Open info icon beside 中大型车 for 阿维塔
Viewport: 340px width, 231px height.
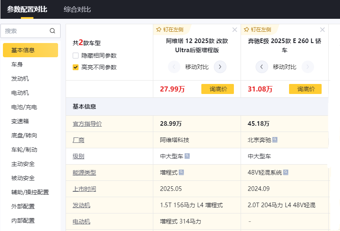[x=187, y=156]
